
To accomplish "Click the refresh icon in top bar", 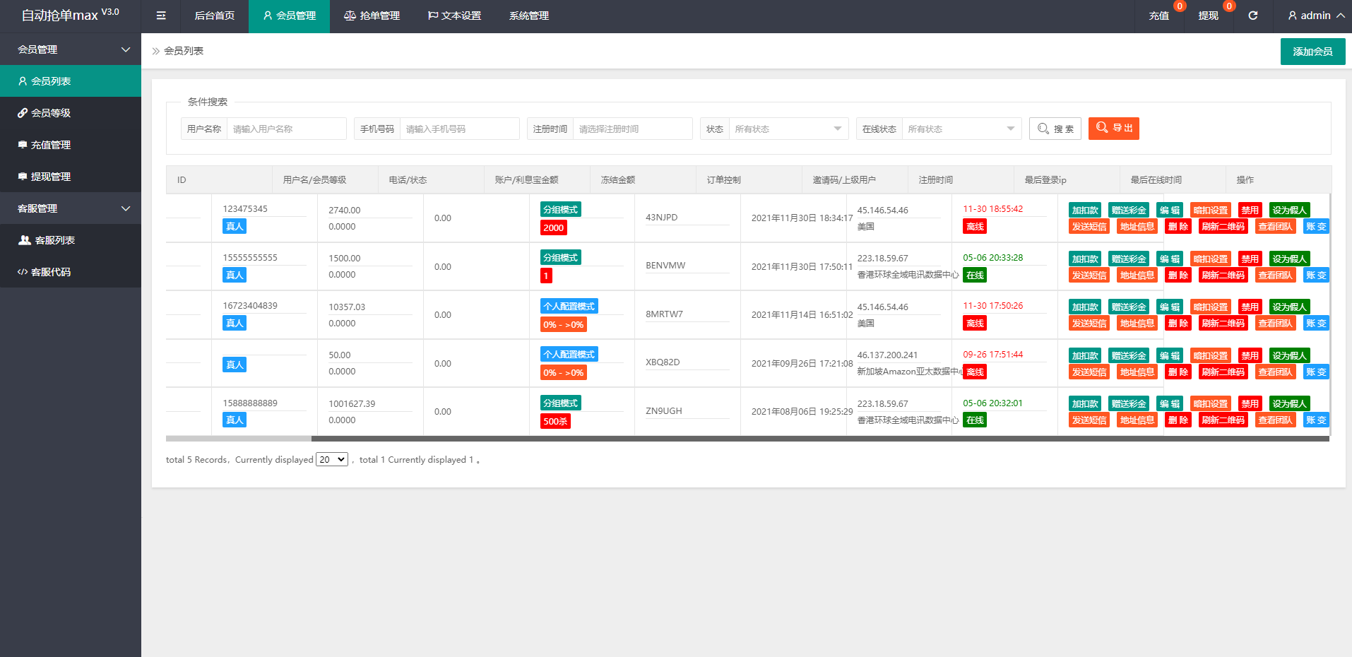I will click(1252, 16).
